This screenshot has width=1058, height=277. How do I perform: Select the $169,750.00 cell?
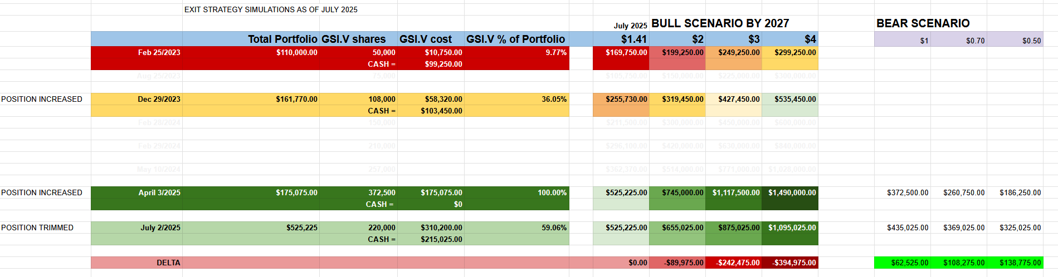pos(621,52)
